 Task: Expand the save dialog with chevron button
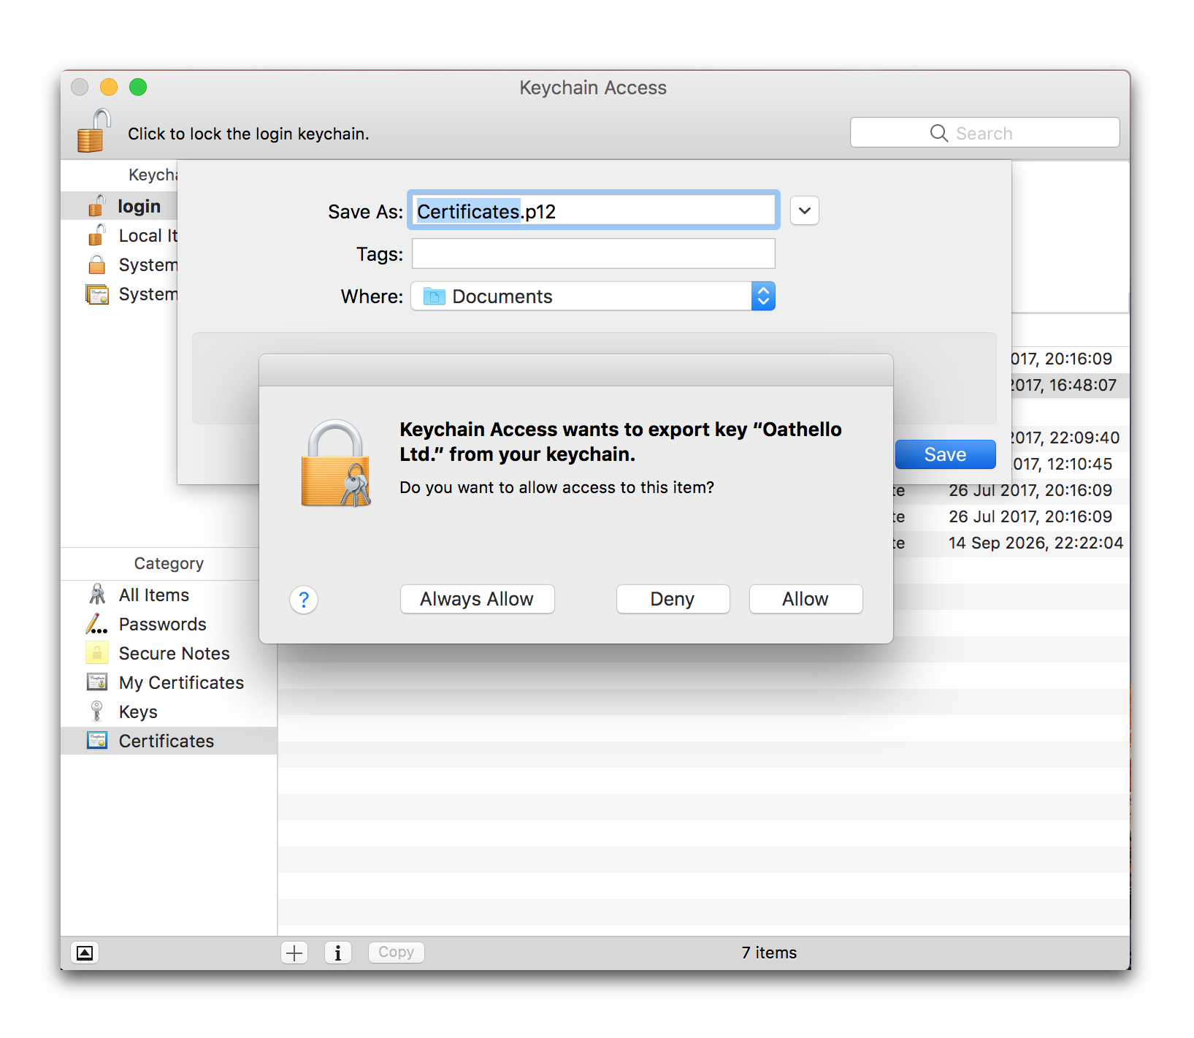coord(804,211)
